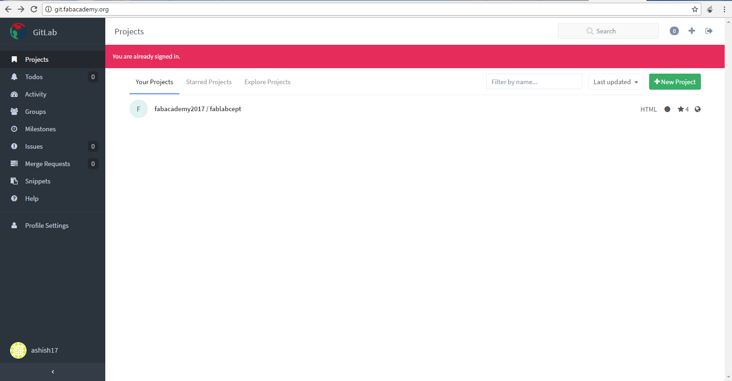Viewport: 732px width, 381px height.
Task: Click the site info icon in address bar
Action: tap(49, 9)
